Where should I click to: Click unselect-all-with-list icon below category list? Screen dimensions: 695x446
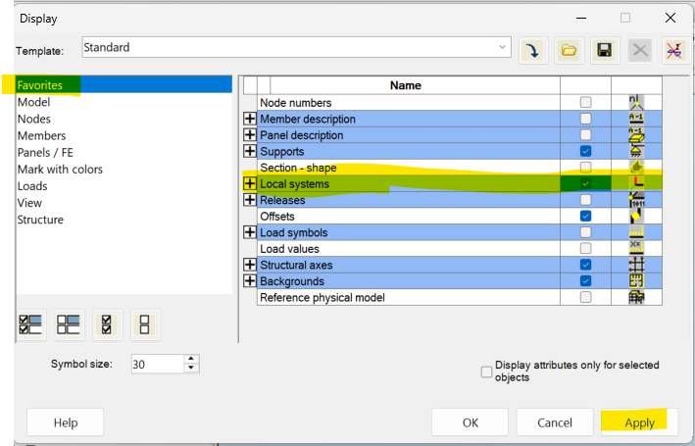coord(69,324)
